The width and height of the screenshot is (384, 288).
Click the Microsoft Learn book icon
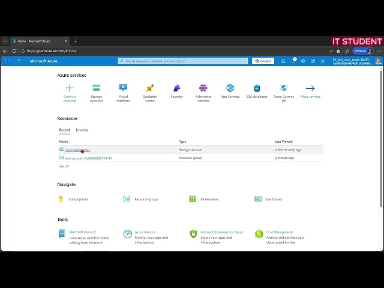click(x=62, y=233)
